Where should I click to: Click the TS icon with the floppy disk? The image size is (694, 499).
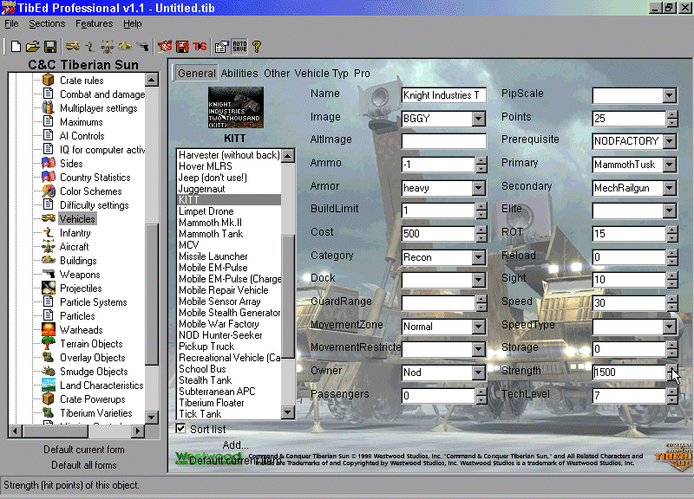tap(182, 47)
